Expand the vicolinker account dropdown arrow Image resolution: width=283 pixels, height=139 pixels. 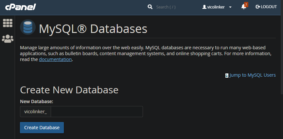tap(230, 7)
